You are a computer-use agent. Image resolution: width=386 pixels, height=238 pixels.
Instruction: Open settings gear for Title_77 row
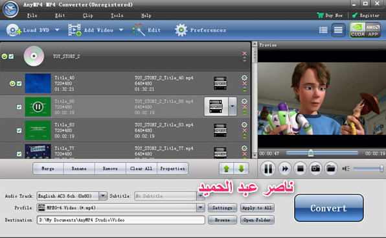coord(244,148)
